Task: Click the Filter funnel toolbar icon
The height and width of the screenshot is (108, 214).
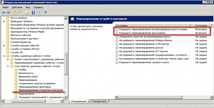Action: pyautogui.click(x=45, y=13)
